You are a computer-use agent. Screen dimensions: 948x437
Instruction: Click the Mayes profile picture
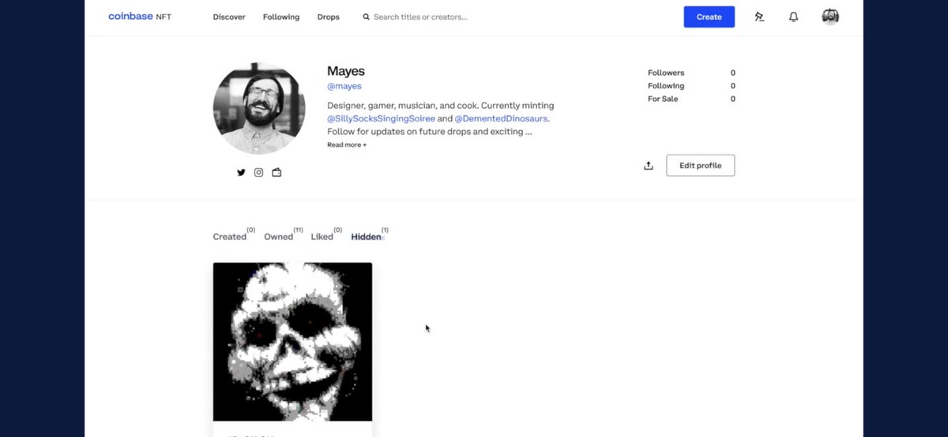pos(259,108)
